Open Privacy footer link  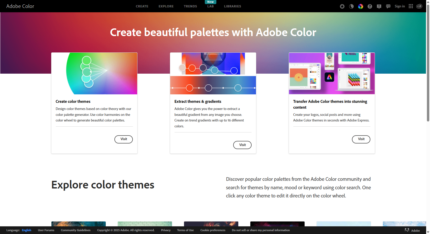[166, 230]
